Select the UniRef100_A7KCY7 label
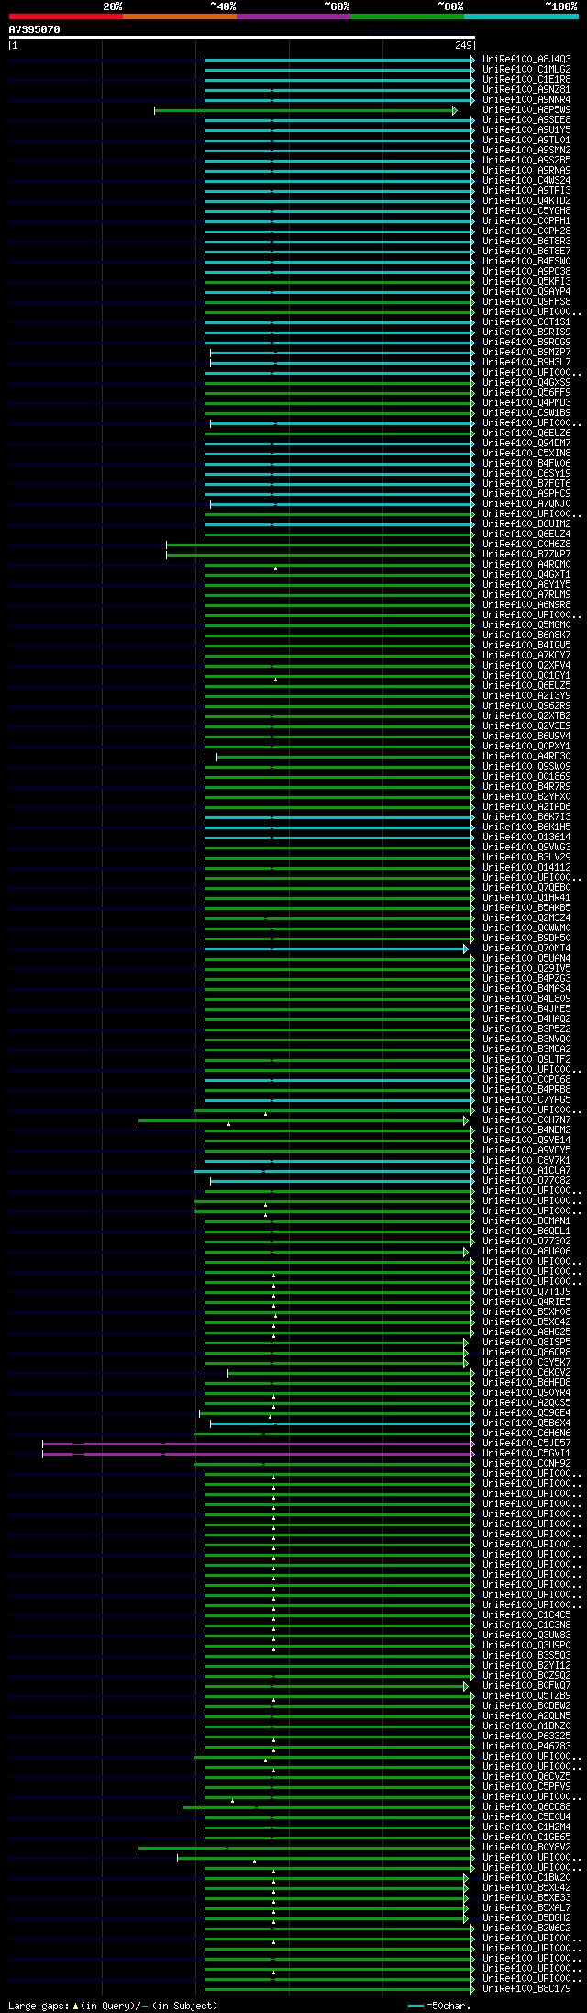The width and height of the screenshot is (587, 2013). pyautogui.click(x=526, y=655)
